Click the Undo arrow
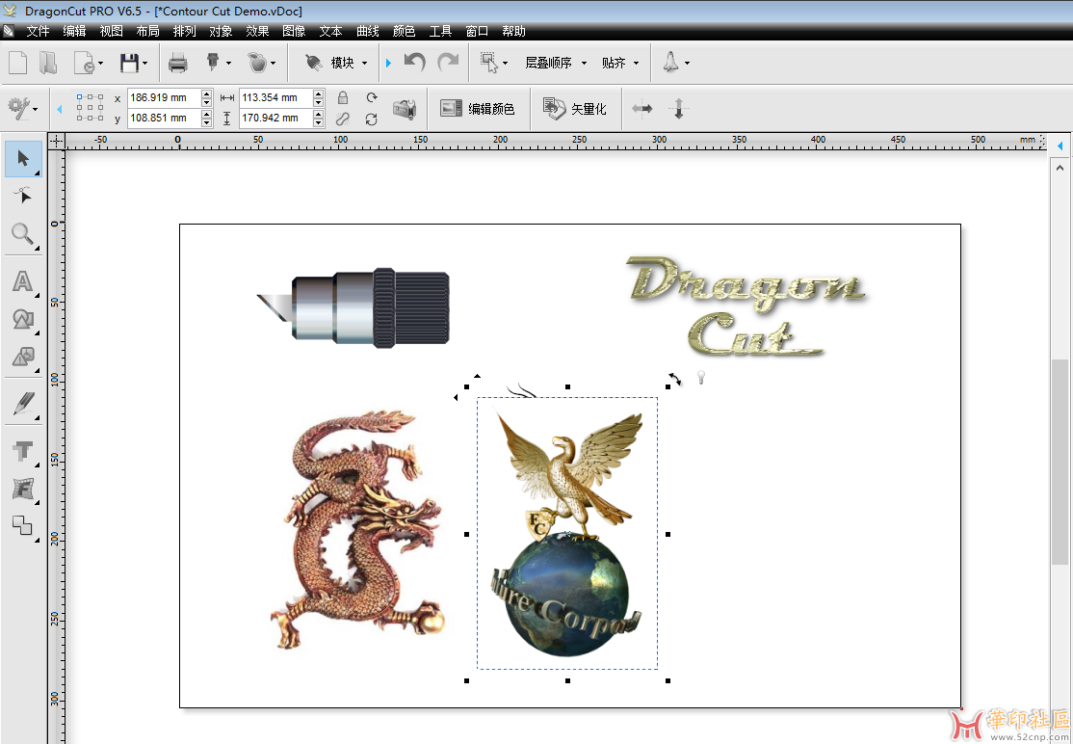 414,63
